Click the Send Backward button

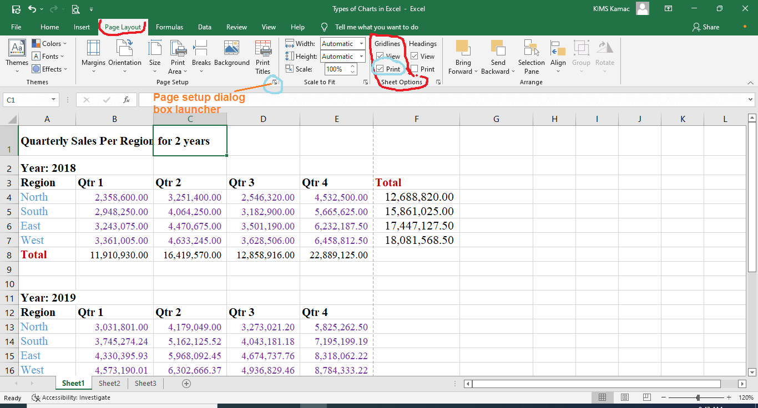[498, 56]
